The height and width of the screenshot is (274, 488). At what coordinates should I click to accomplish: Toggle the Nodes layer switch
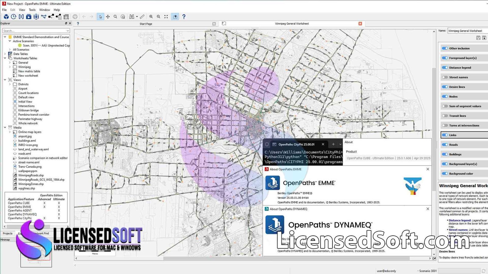[x=445, y=97]
